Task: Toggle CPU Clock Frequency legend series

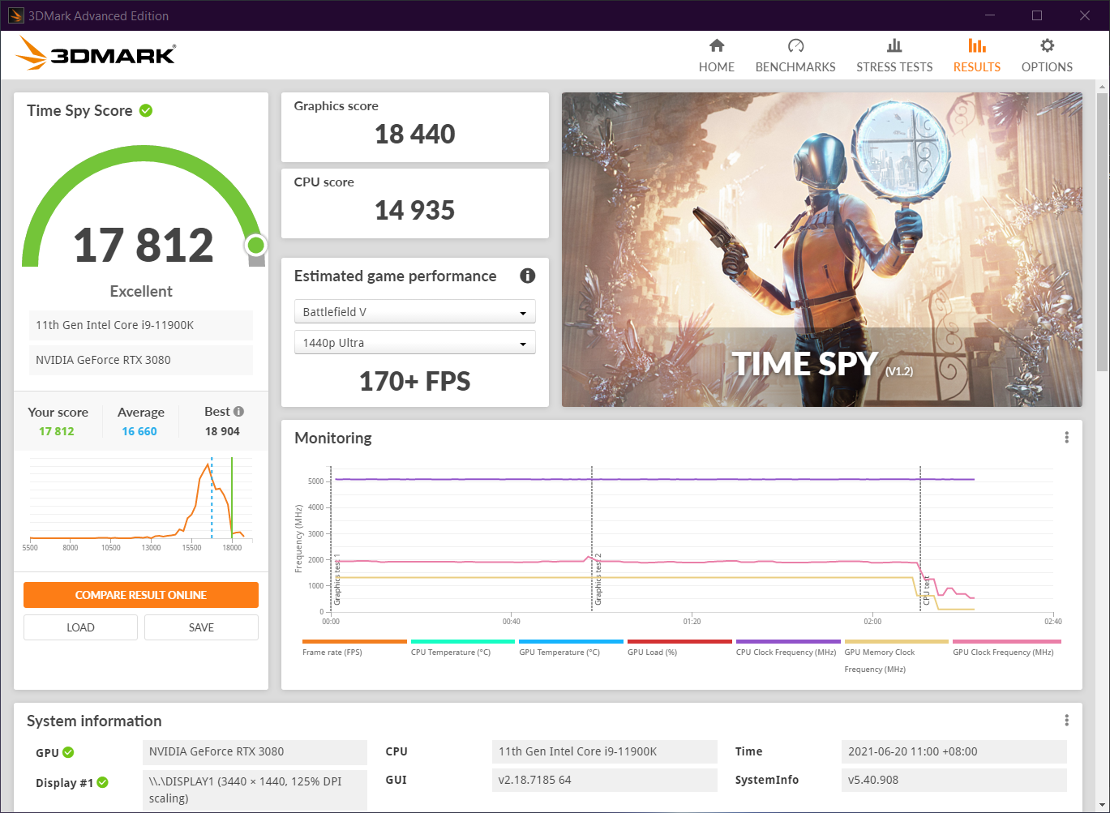Action: [786, 652]
